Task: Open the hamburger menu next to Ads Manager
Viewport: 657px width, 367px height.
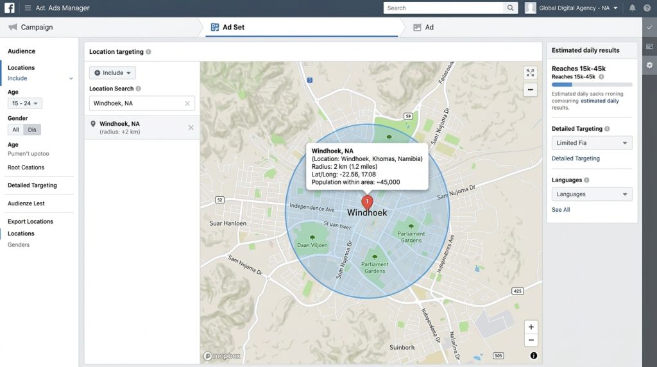Action: tap(28, 8)
